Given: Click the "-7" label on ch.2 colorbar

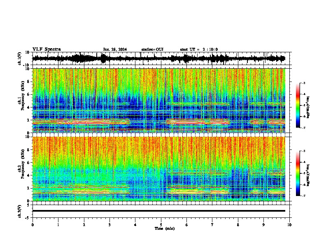Looking at the screenshot, I should [304, 196].
